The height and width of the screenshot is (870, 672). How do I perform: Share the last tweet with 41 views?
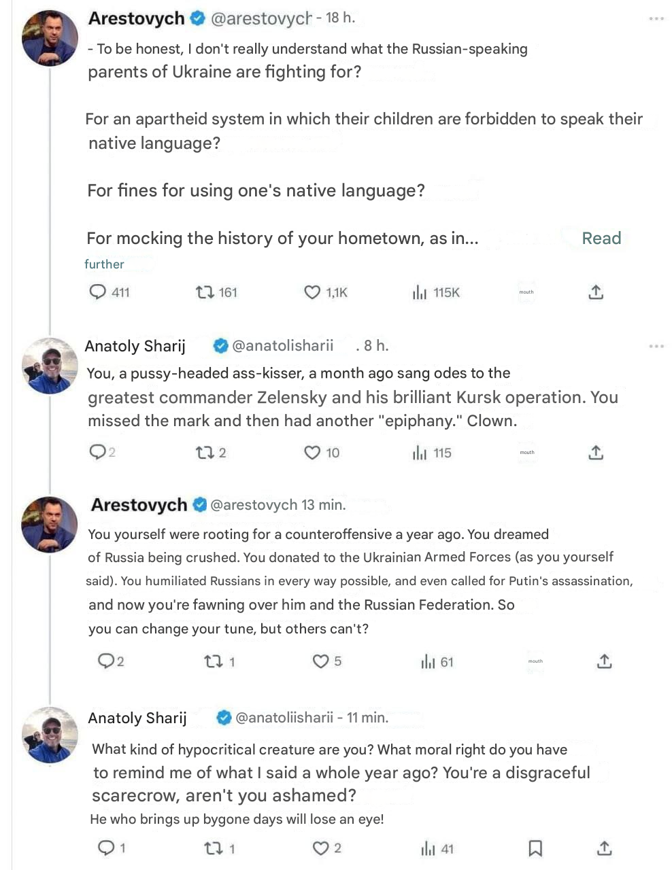(x=604, y=848)
